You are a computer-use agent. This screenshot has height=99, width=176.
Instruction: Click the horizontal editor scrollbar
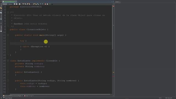coord(60,94)
